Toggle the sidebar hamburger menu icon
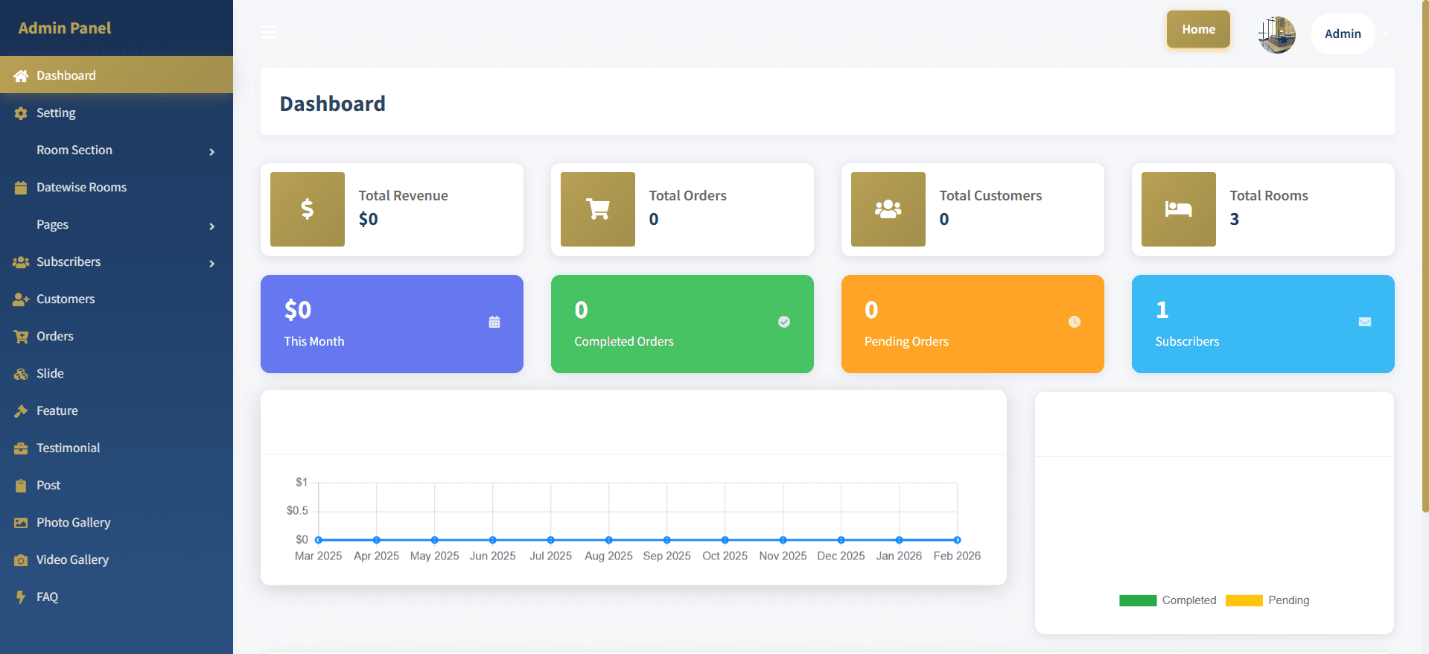Viewport: 1429px width, 654px height. tap(269, 32)
